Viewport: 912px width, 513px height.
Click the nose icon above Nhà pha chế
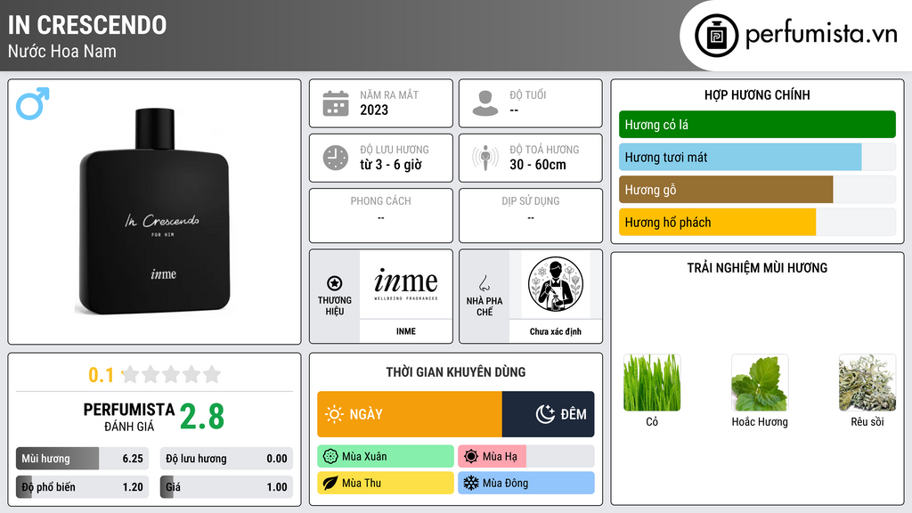pyautogui.click(x=484, y=283)
